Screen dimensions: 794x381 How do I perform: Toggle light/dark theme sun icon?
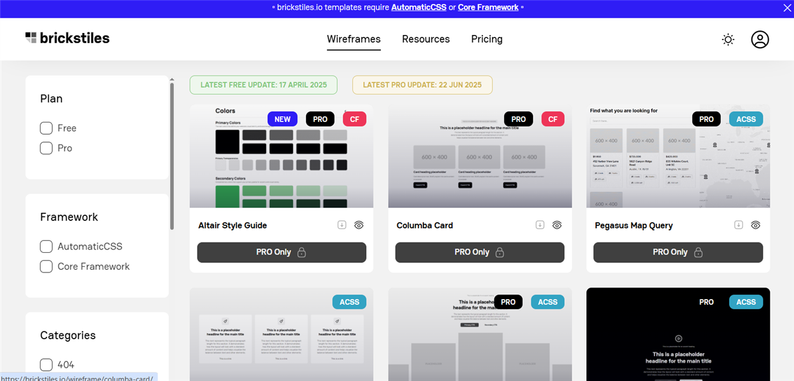coord(728,39)
